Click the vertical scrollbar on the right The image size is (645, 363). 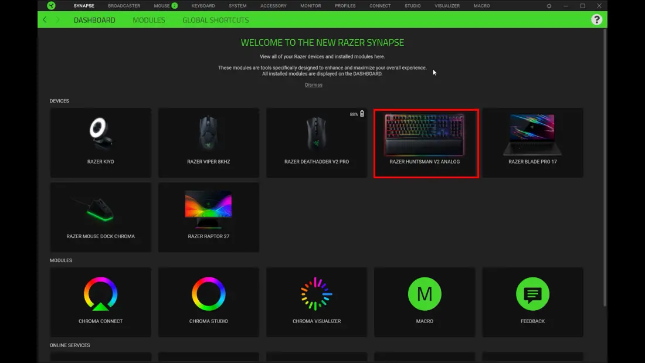pos(605,169)
